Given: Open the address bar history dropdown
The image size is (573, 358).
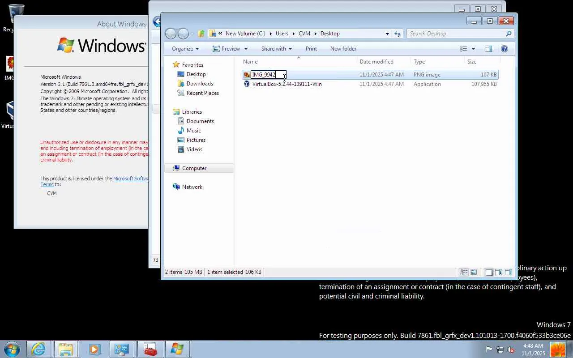Looking at the screenshot, I should coord(387,34).
